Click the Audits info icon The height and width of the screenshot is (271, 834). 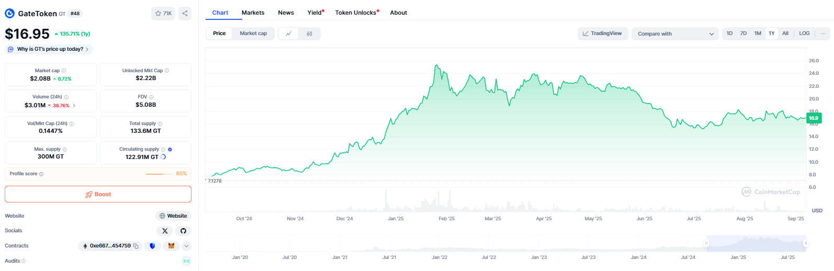click(24, 261)
